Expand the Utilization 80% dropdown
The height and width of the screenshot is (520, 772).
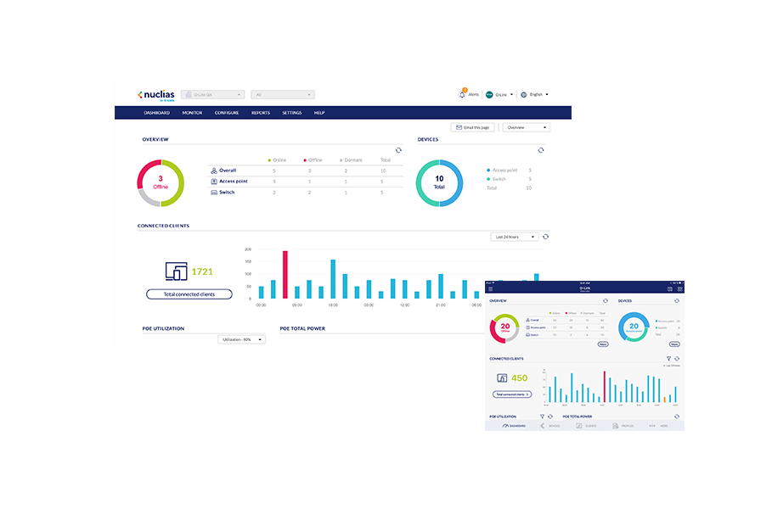click(241, 339)
